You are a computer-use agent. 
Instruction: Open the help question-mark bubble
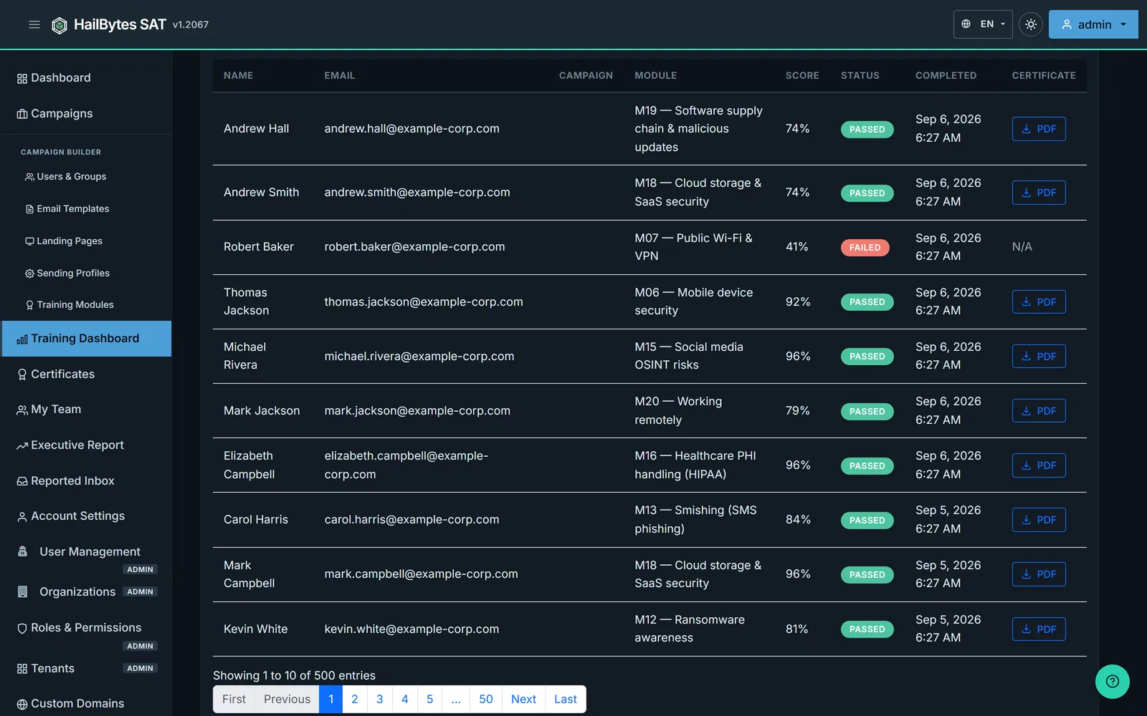(1113, 682)
